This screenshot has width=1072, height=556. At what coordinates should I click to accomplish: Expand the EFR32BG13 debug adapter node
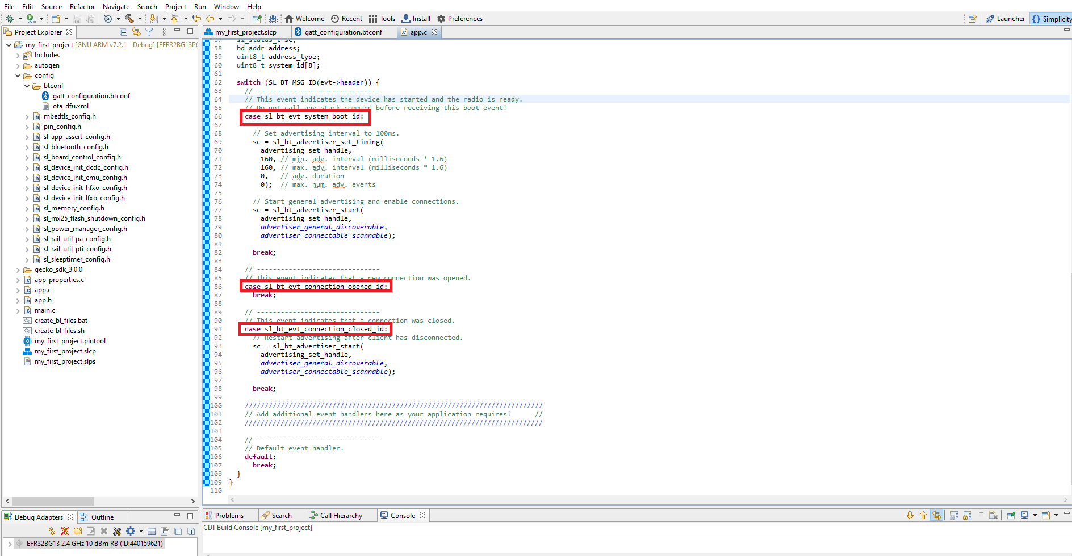point(9,544)
